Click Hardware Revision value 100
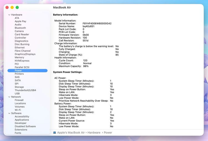The width and height of the screenshot is (208, 141). (85, 38)
